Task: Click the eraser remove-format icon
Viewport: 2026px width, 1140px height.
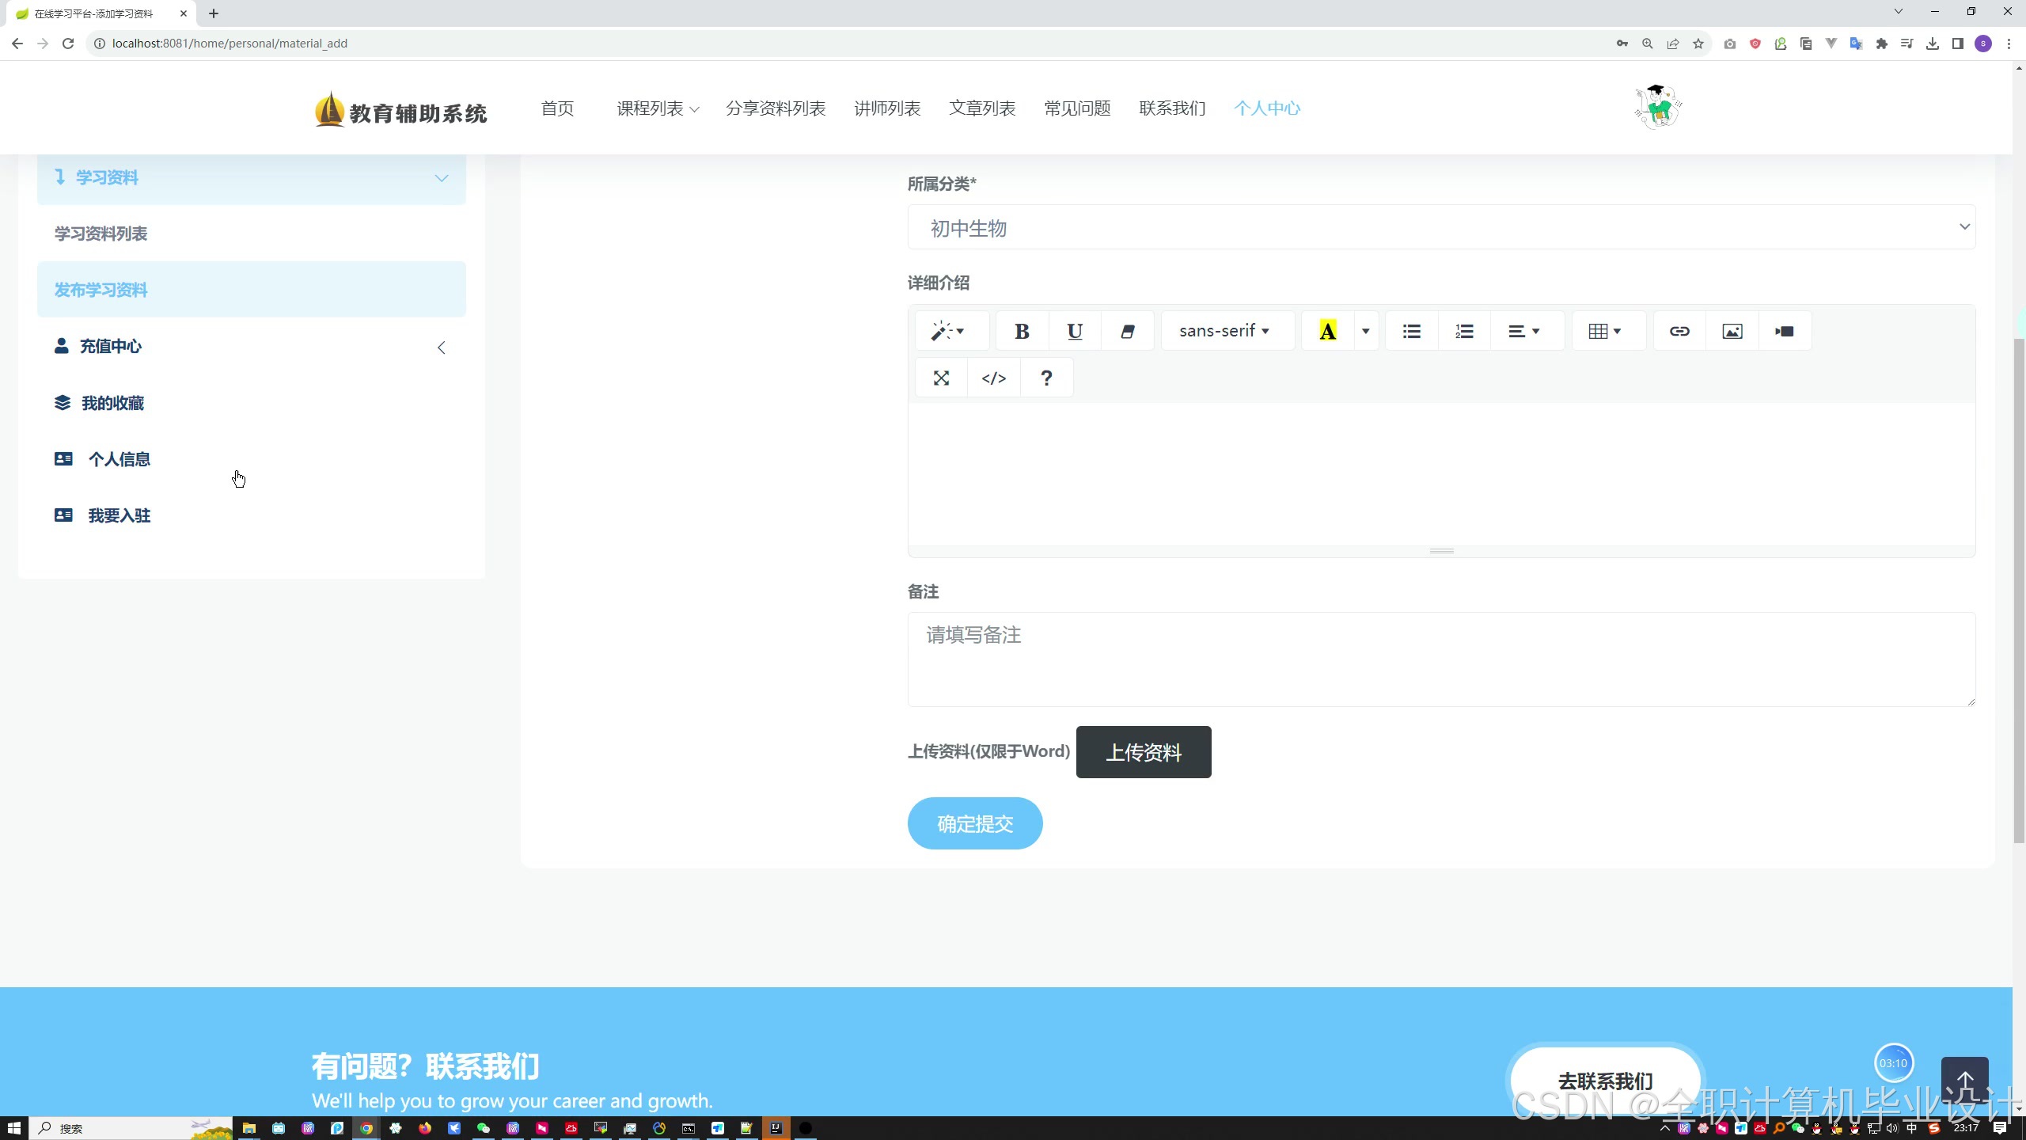Action: [1127, 332]
